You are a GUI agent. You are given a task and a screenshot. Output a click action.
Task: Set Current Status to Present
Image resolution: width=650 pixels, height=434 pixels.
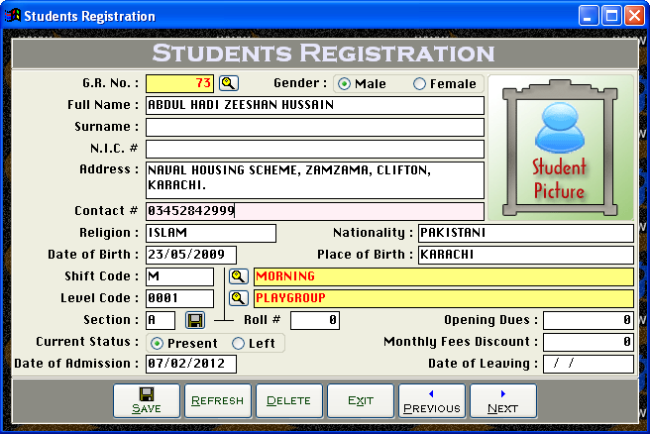pos(157,343)
